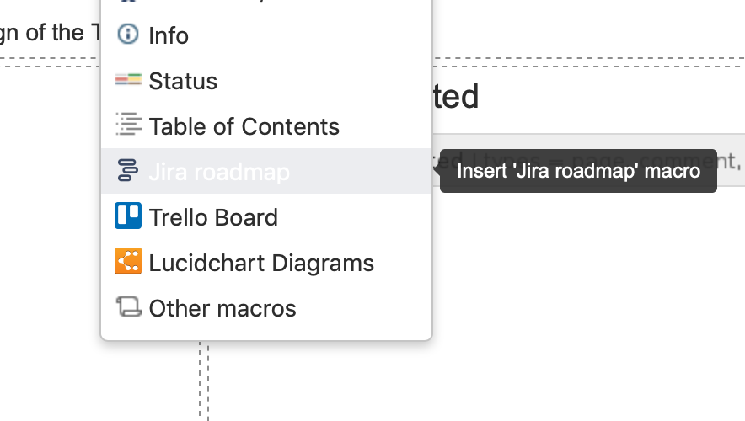Insert an Info panel from the menu

(266, 35)
